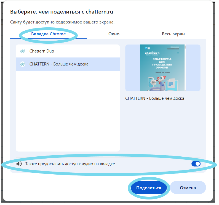Click the Chattern Duo tab favicon
The image size is (219, 205).
[x=23, y=51]
